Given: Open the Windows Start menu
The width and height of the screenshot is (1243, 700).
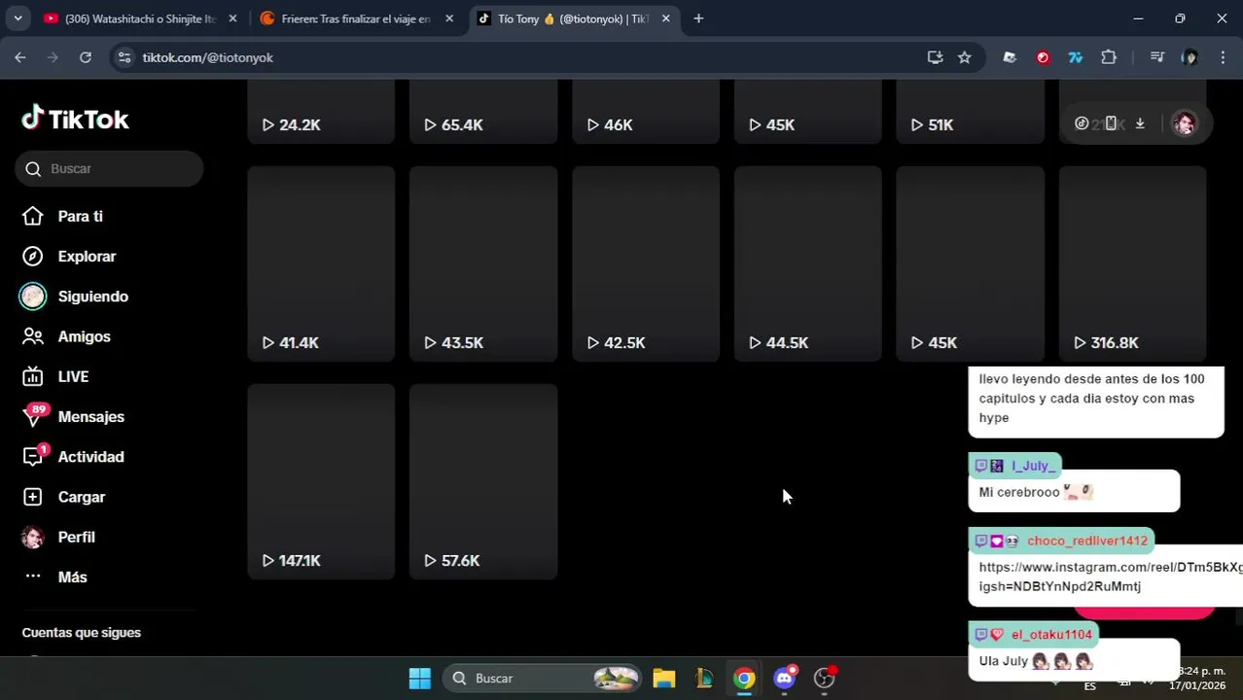Looking at the screenshot, I should click(x=419, y=678).
